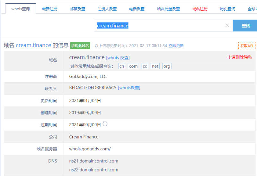Select the update date 2021年01月04日
The width and height of the screenshot is (257, 176).
tap(85, 101)
